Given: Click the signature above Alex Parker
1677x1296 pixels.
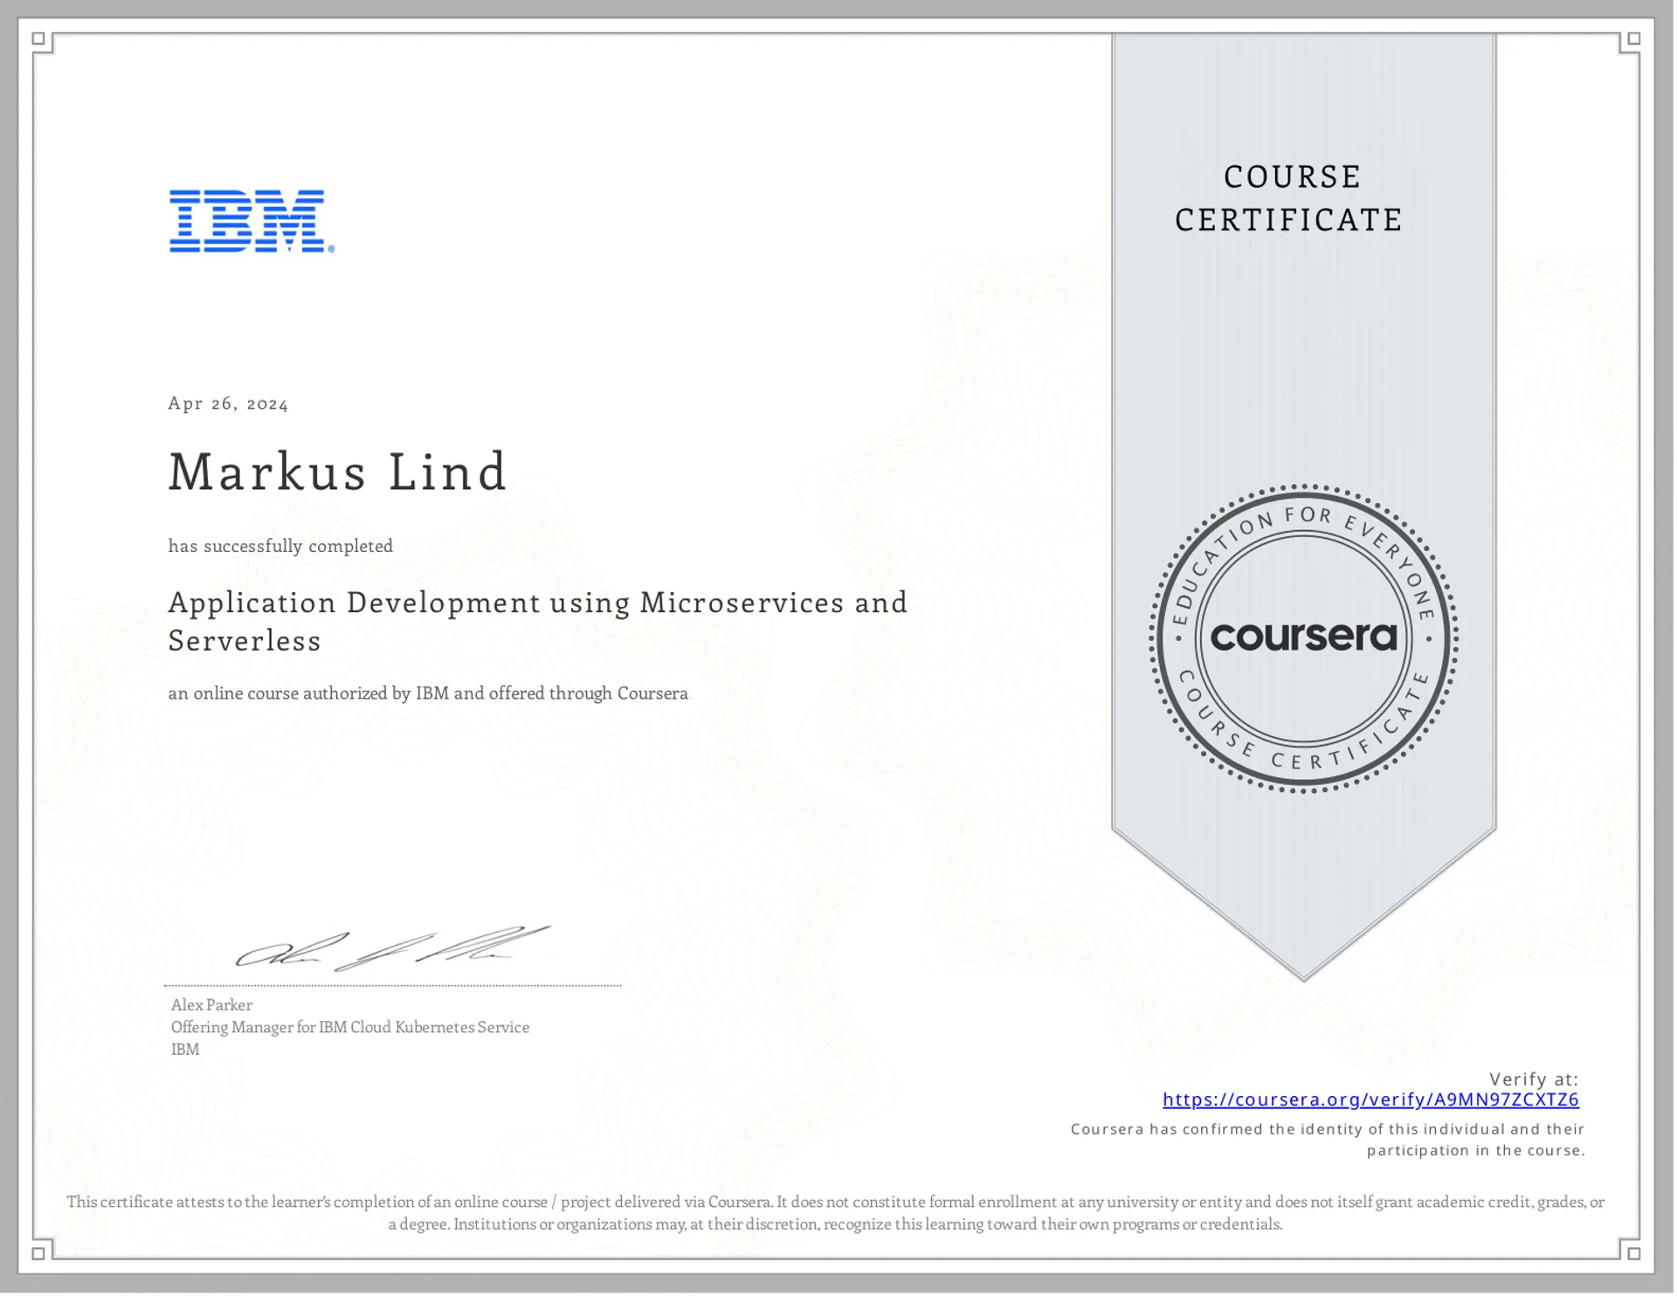Looking at the screenshot, I should [393, 950].
